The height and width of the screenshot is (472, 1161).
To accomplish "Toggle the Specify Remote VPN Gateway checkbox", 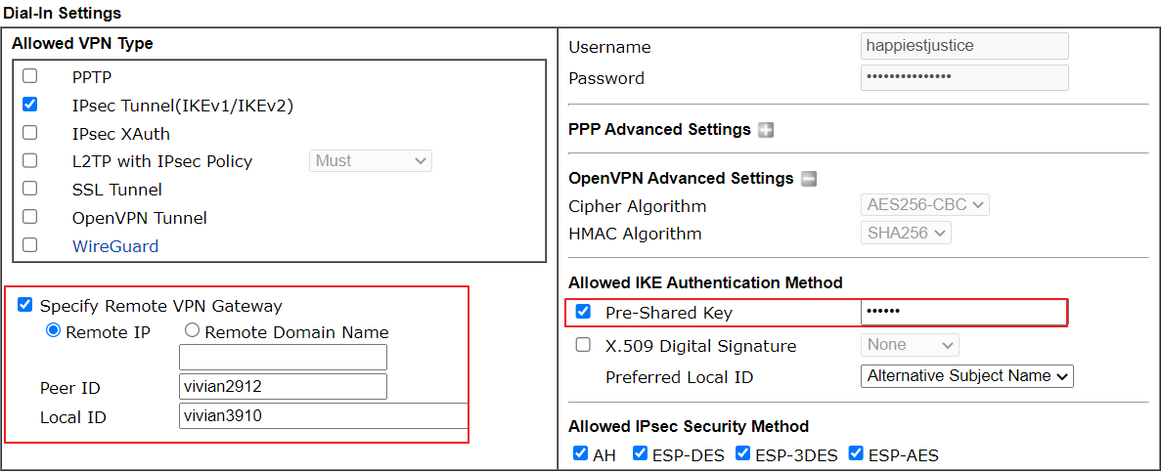I will point(25,304).
